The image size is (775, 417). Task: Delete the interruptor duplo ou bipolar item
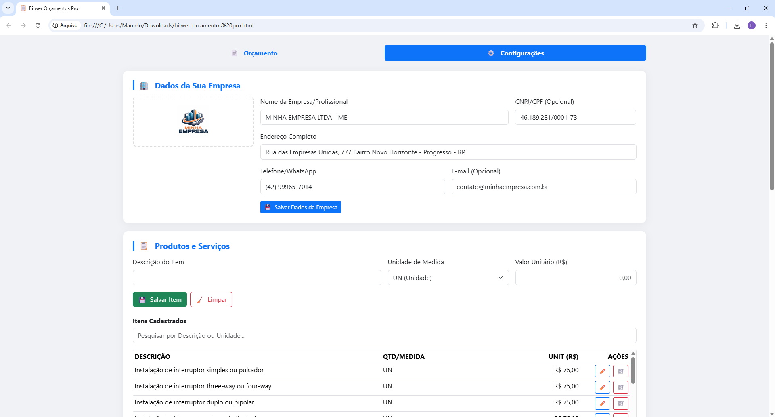tap(620, 403)
